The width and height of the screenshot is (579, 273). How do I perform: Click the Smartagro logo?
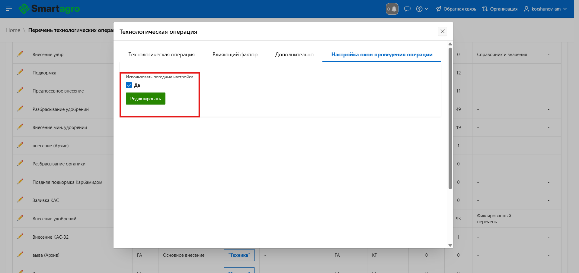(x=49, y=9)
